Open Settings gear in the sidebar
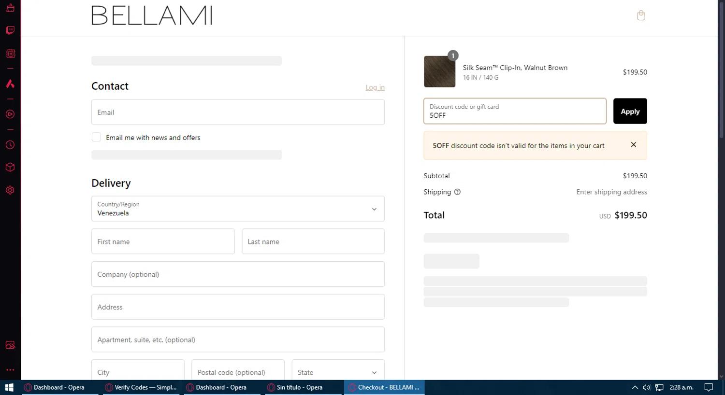The image size is (725, 395). coord(10,190)
